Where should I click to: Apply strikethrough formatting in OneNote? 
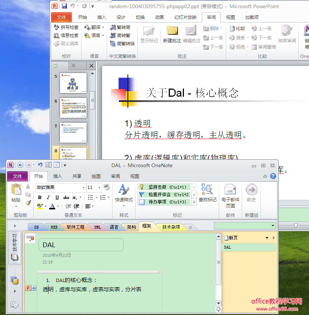(x=66, y=198)
